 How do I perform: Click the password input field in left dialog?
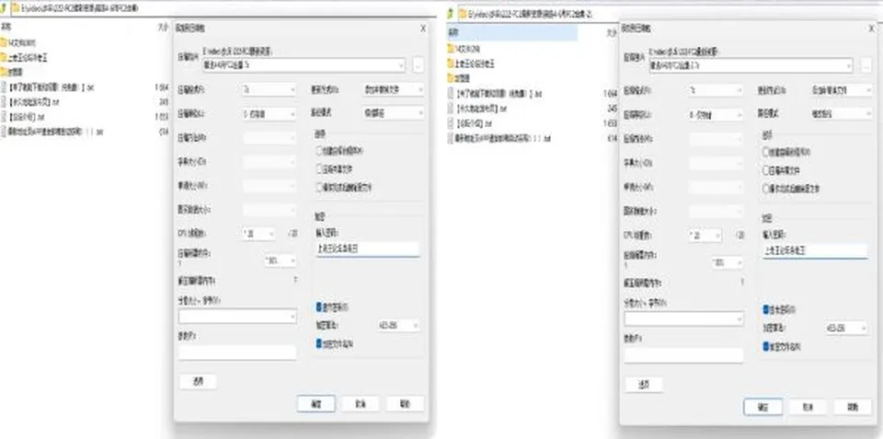368,249
